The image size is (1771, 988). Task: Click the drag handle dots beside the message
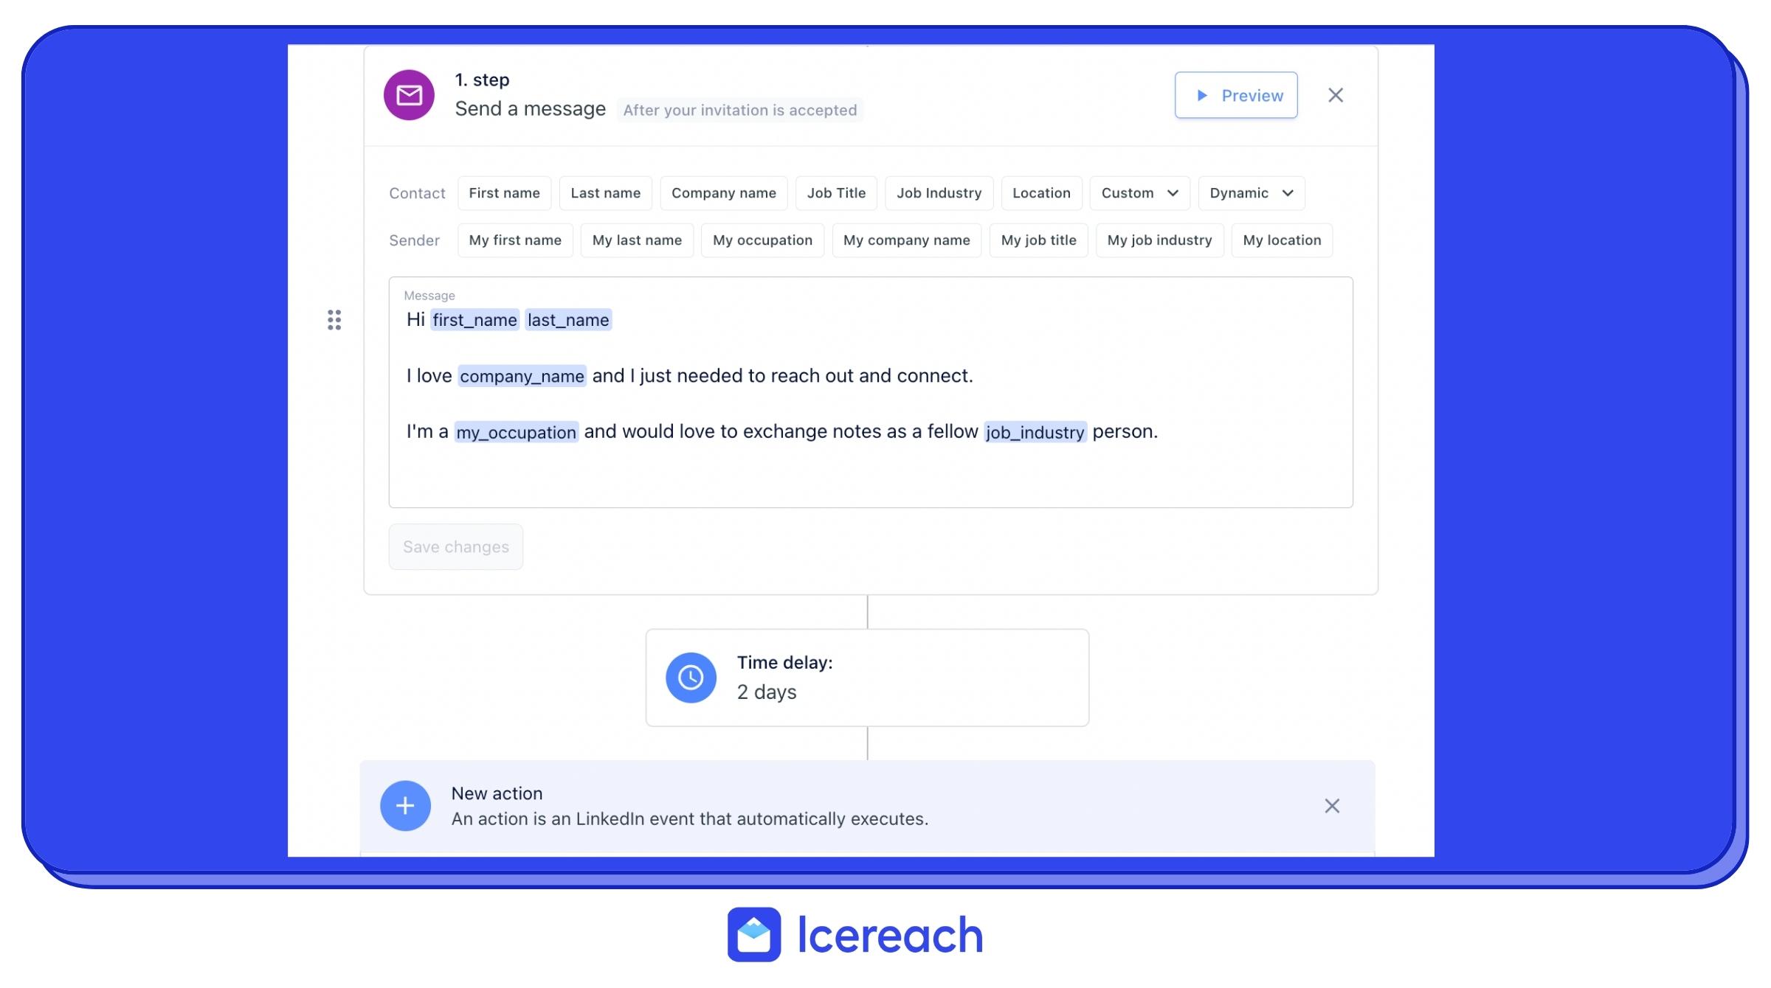click(x=334, y=320)
